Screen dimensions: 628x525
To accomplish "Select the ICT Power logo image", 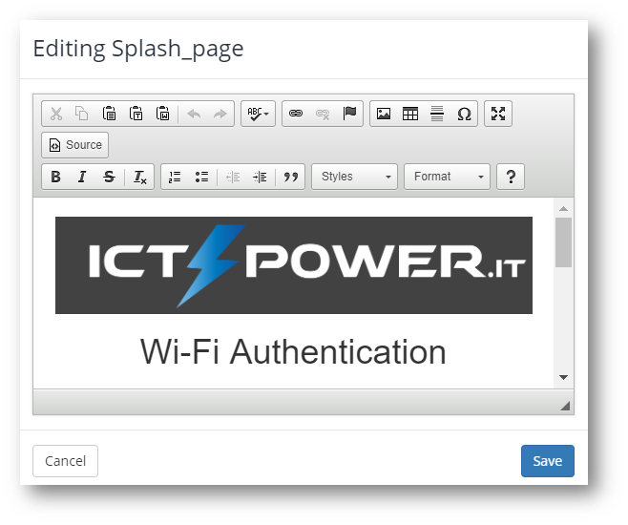I will click(x=294, y=265).
